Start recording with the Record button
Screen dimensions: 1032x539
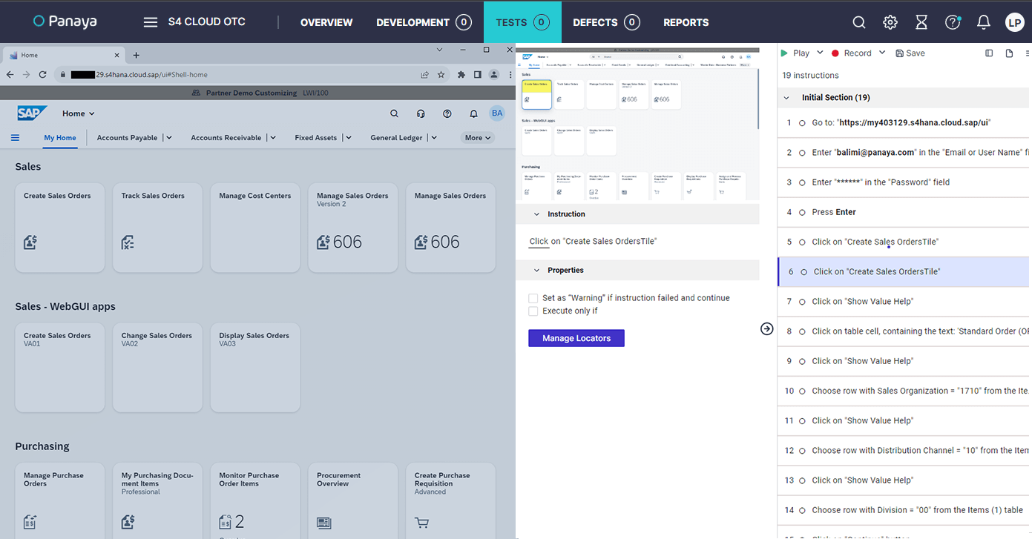[x=851, y=53]
